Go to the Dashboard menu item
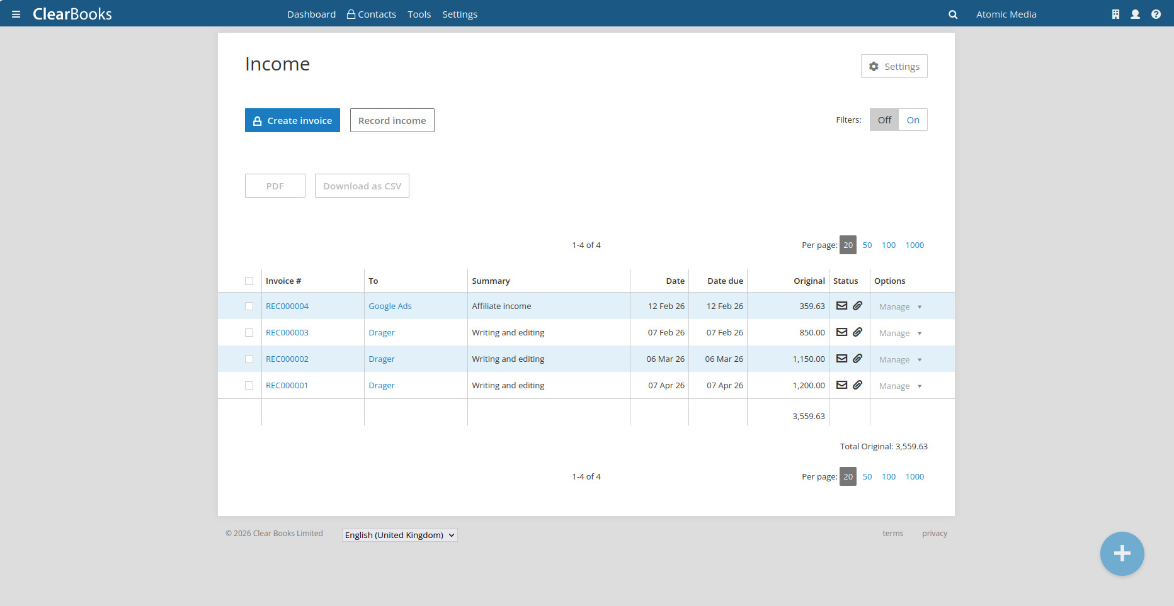The width and height of the screenshot is (1174, 606). (311, 14)
